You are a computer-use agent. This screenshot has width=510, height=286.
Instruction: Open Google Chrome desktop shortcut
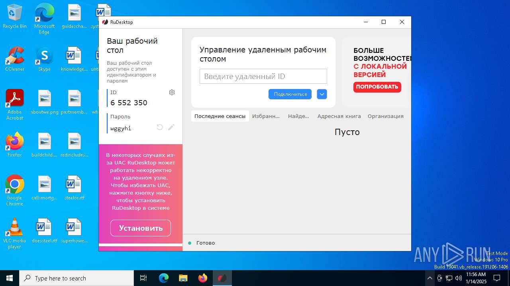15,191
